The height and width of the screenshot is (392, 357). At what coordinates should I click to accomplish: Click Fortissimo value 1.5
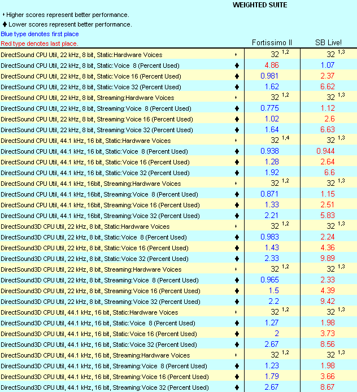pos(274,291)
